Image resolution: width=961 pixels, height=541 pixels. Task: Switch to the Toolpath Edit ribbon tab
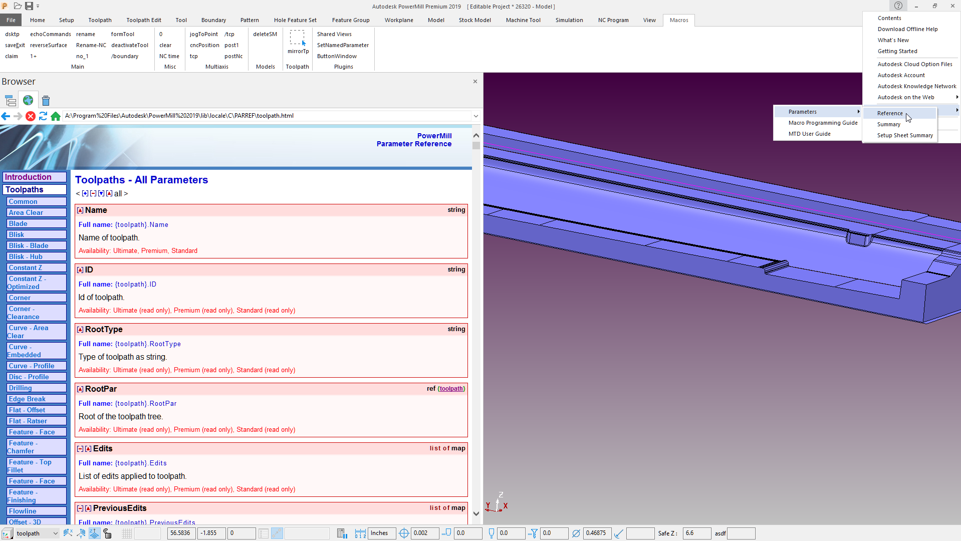[x=144, y=20]
